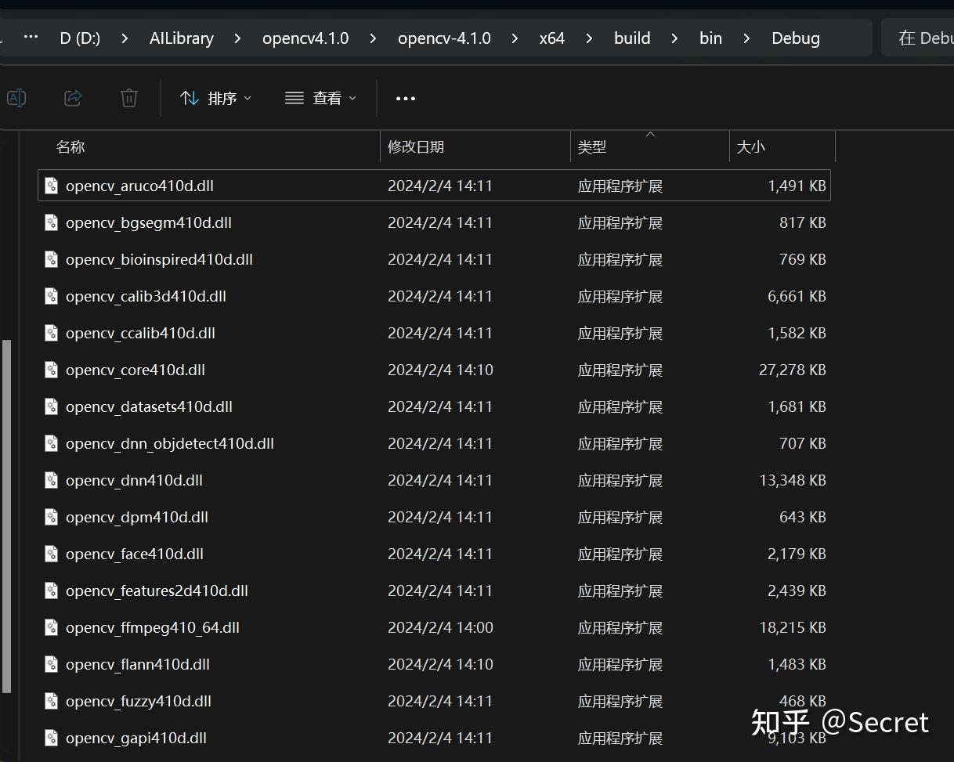954x762 pixels.
Task: Click the breadcrumb '...' overflow icon
Action: point(30,37)
